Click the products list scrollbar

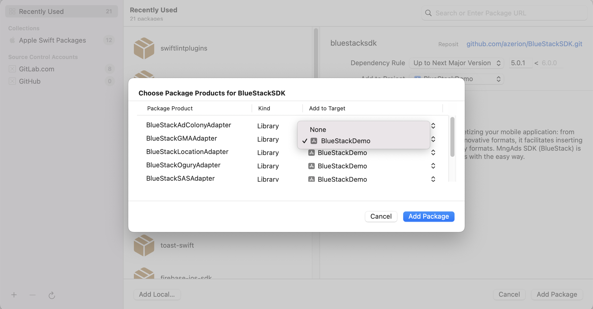[x=452, y=137]
